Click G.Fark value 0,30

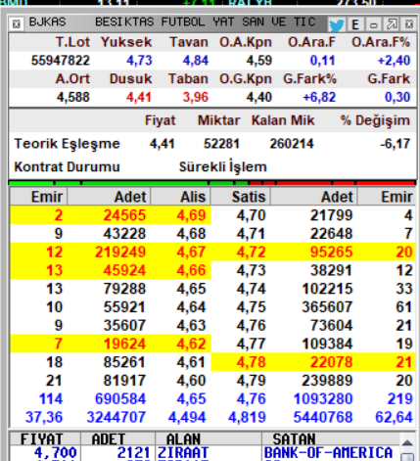397,97
